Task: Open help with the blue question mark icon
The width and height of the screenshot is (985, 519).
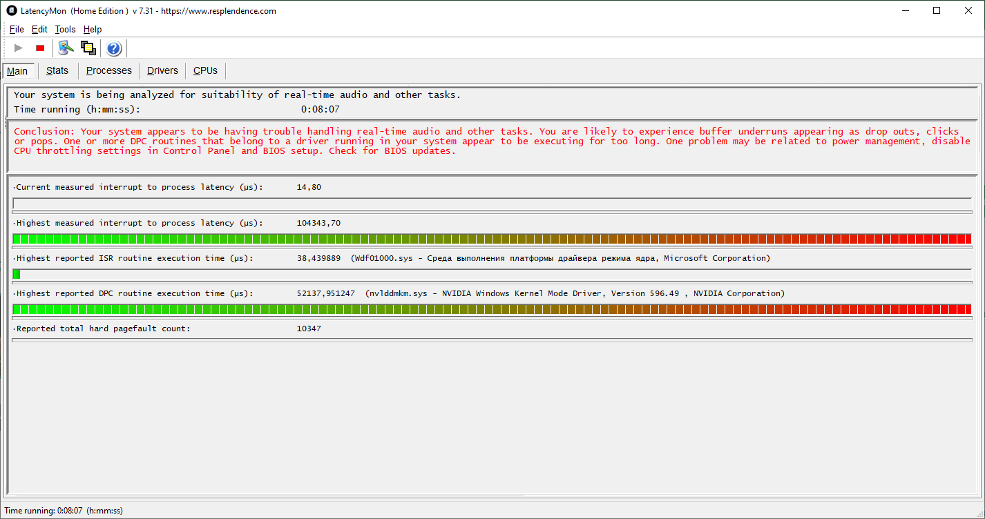Action: click(114, 48)
